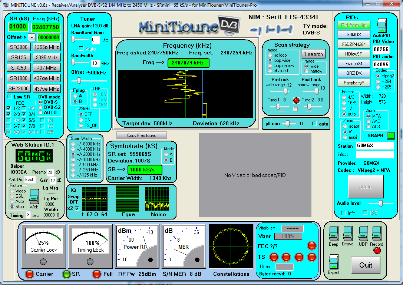
Task: Set picture format to 16/9
Action: click(x=344, y=103)
